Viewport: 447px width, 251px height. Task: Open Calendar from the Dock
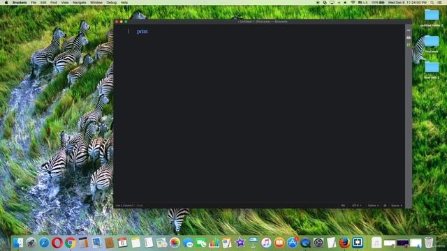pos(122,243)
